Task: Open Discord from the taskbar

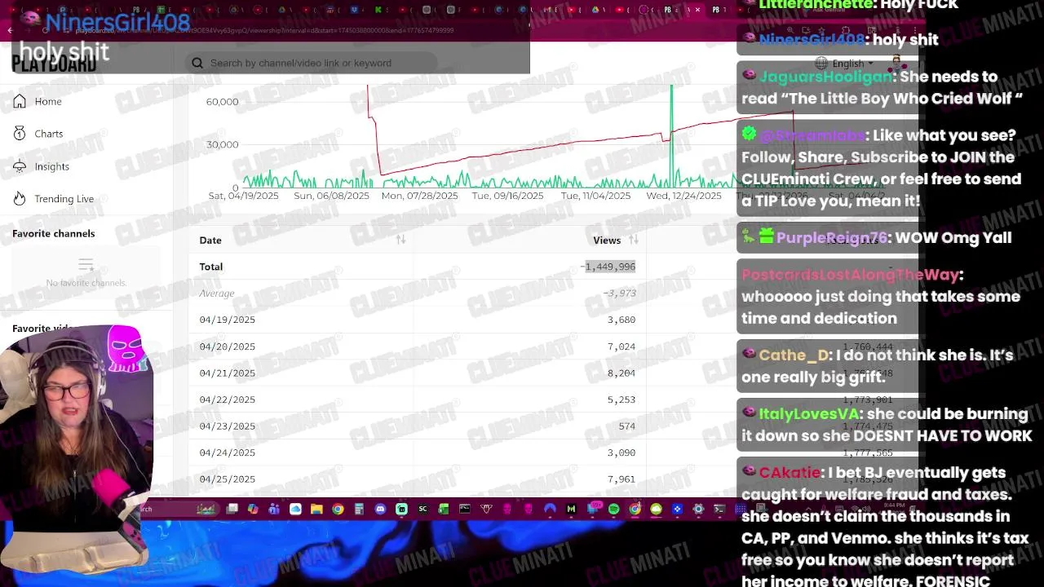Action: coord(380,510)
